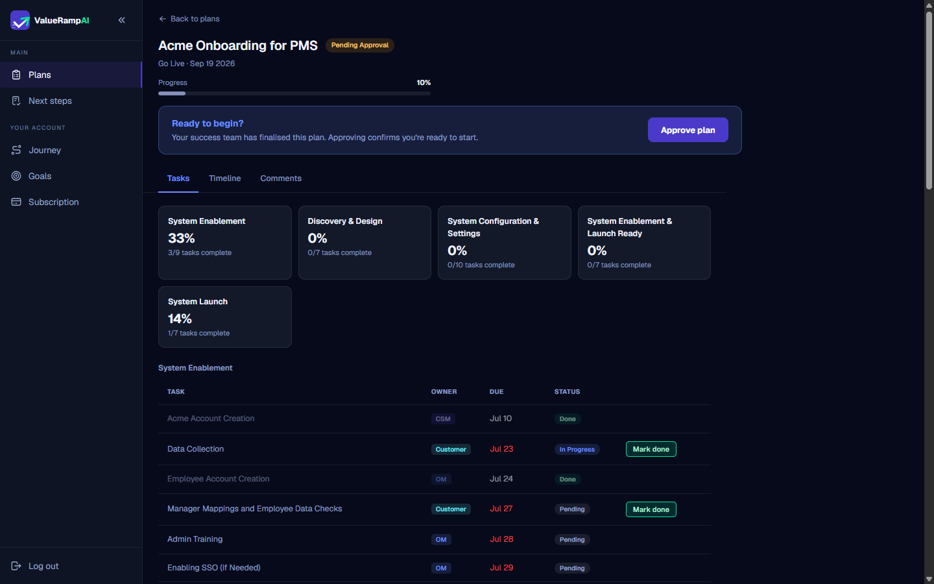The image size is (934, 584).
Task: Click CSM owner badge for Acme Account Creation
Action: click(443, 419)
